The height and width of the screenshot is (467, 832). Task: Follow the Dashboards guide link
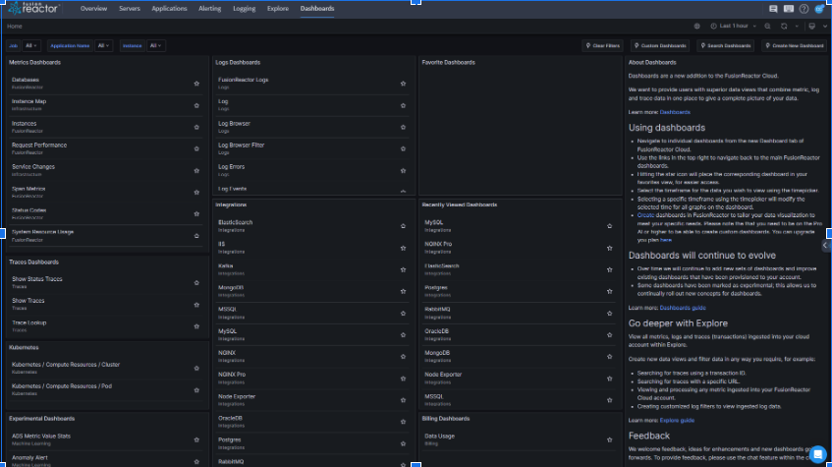[683, 308]
